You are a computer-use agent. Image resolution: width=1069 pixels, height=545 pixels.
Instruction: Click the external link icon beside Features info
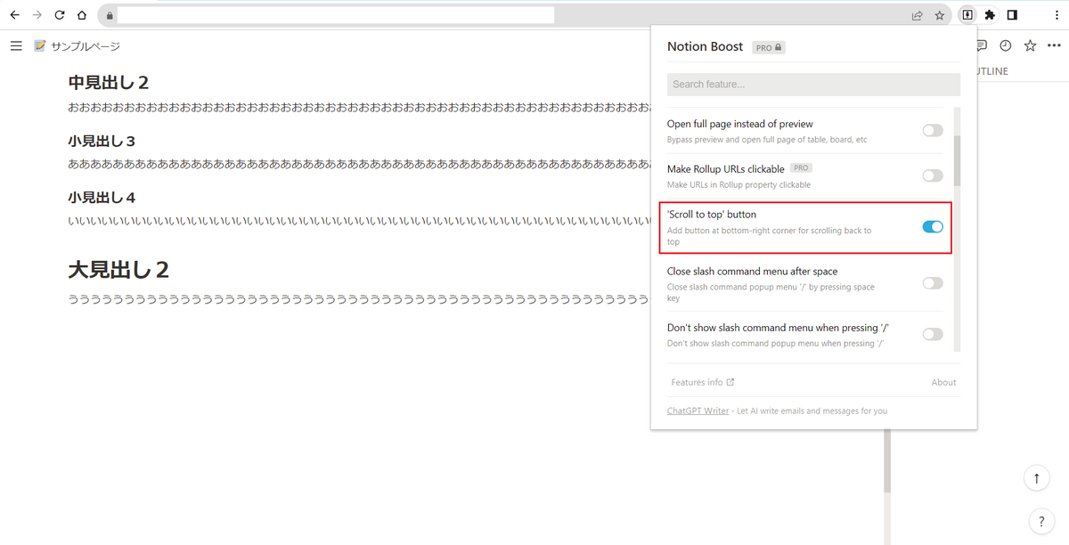(x=730, y=382)
